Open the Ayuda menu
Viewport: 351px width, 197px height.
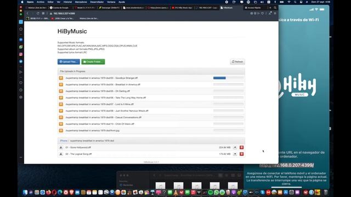122,2
